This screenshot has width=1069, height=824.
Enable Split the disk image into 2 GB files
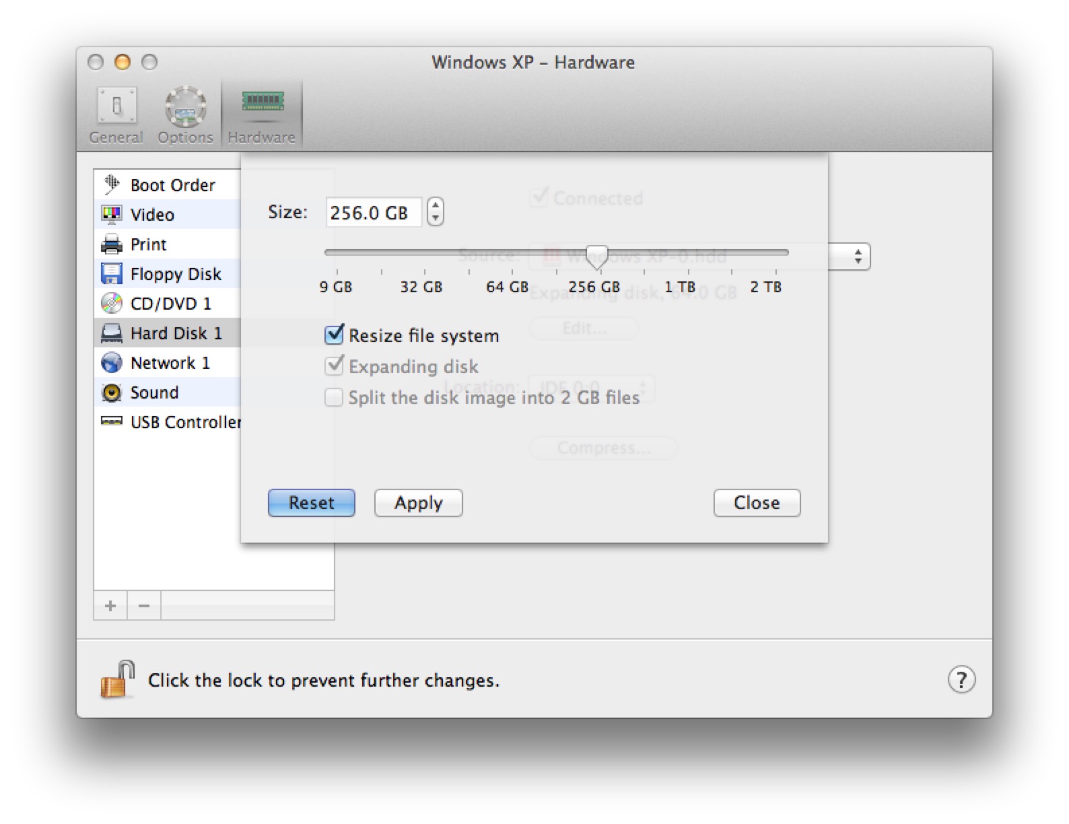pyautogui.click(x=334, y=397)
